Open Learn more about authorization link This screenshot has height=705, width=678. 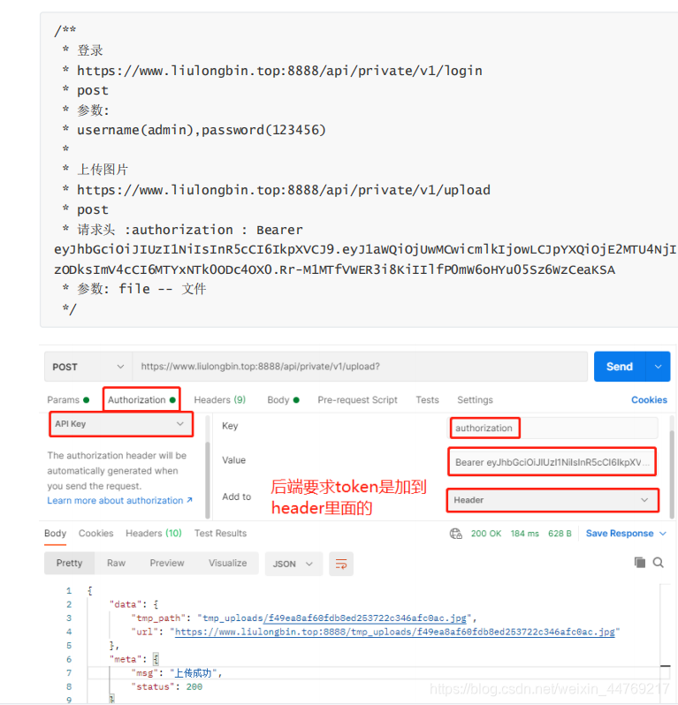(x=119, y=500)
